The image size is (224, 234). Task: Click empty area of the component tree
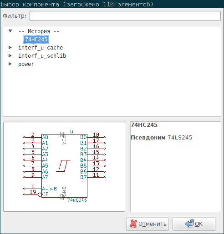[112, 91]
